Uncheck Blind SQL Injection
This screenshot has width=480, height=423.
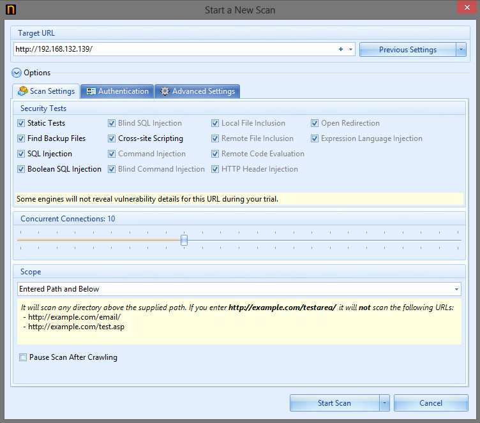click(112, 123)
